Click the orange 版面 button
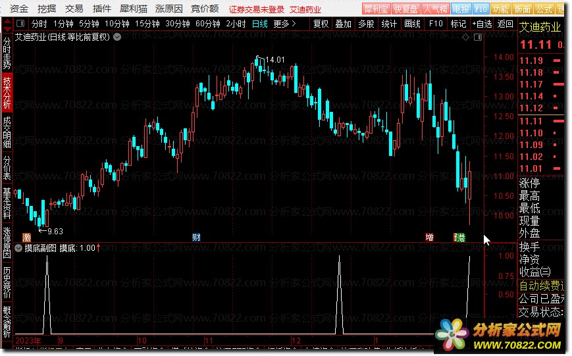Image resolution: width=572 pixels, height=356 pixels. click(x=522, y=9)
